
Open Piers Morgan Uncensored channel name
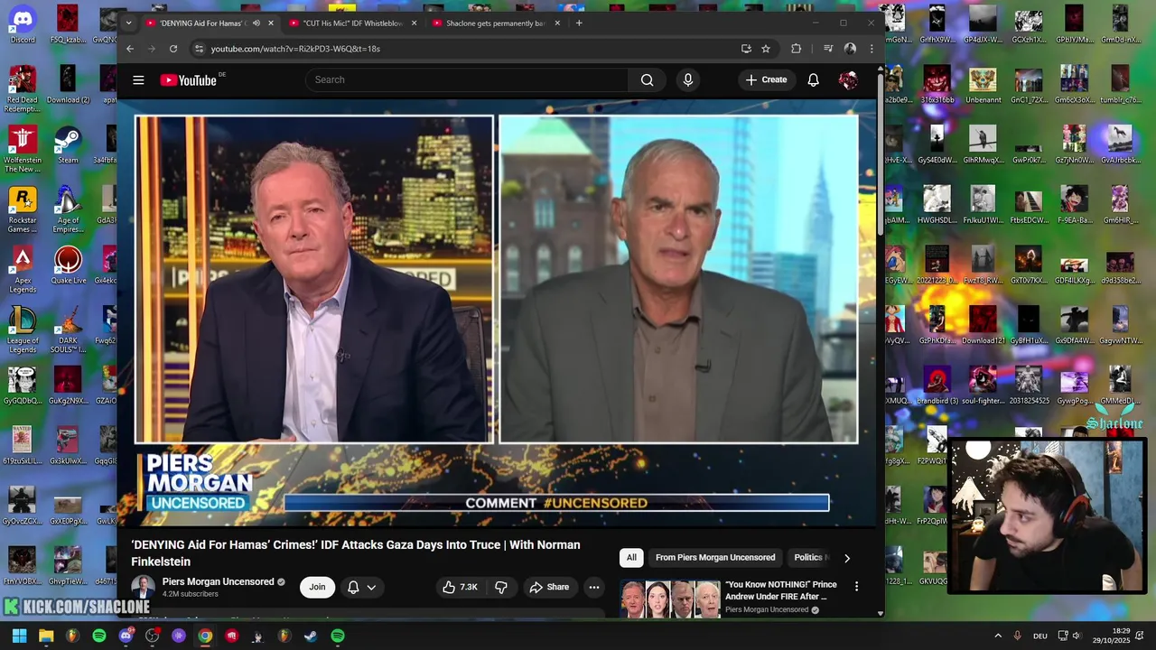pyautogui.click(x=218, y=581)
